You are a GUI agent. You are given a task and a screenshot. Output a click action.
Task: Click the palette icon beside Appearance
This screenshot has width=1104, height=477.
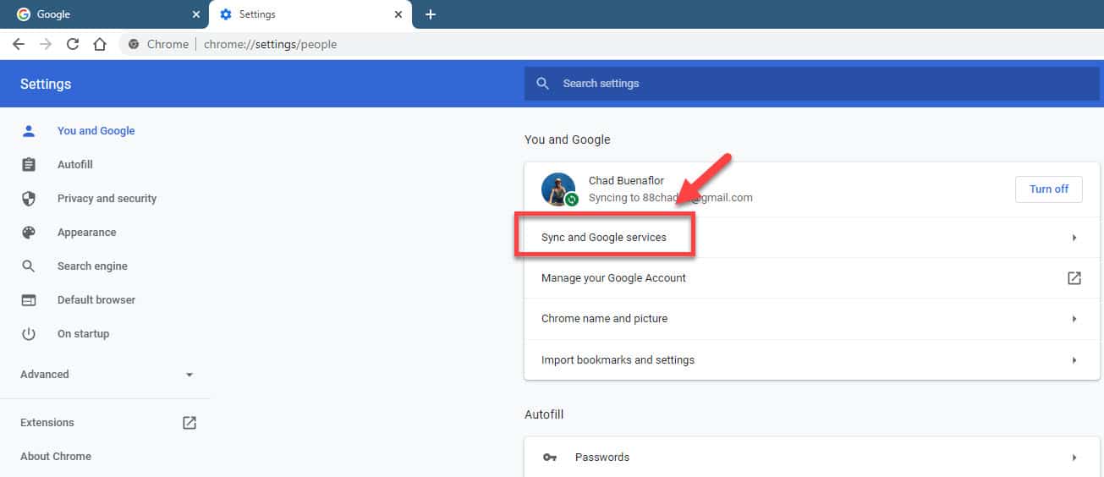pyautogui.click(x=29, y=233)
